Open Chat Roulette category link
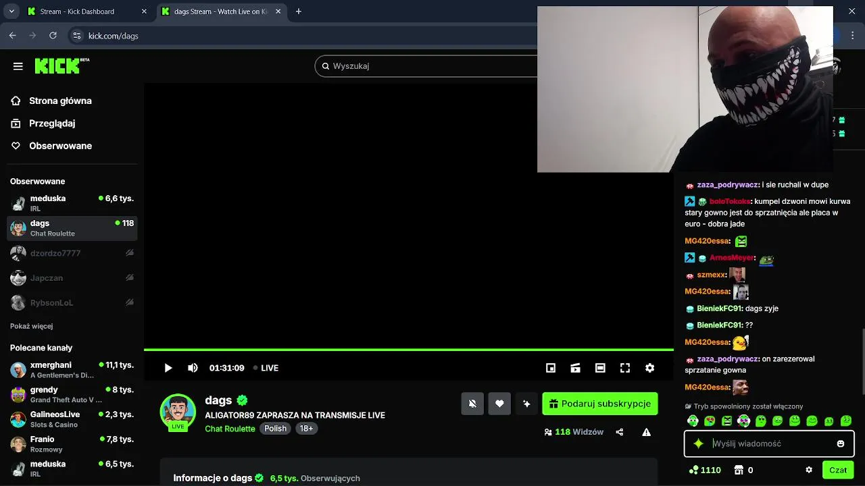 (230, 429)
